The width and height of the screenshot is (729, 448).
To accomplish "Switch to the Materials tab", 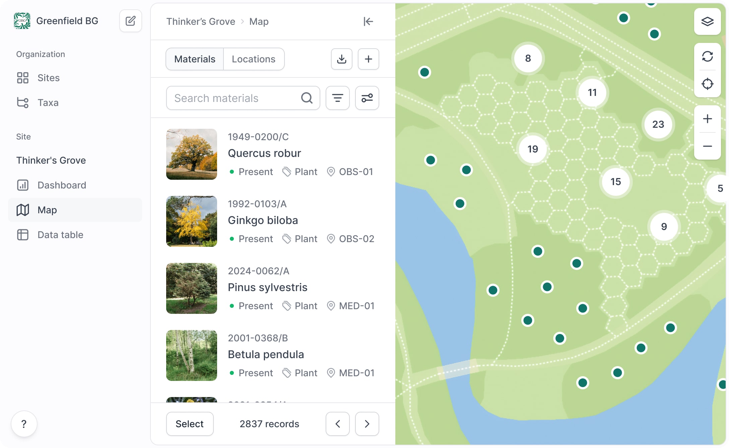I will tap(195, 59).
